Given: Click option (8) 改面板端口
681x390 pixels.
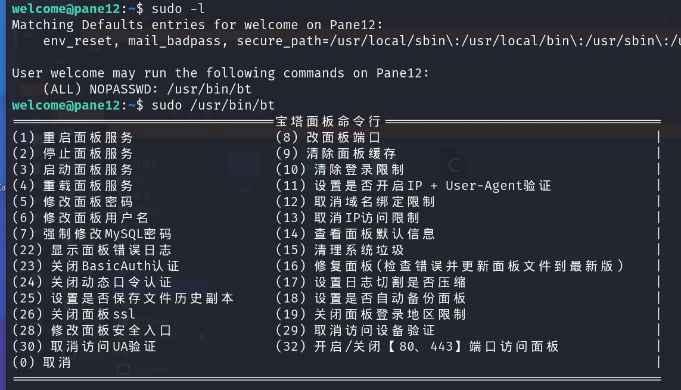Looking at the screenshot, I should 328,138.
